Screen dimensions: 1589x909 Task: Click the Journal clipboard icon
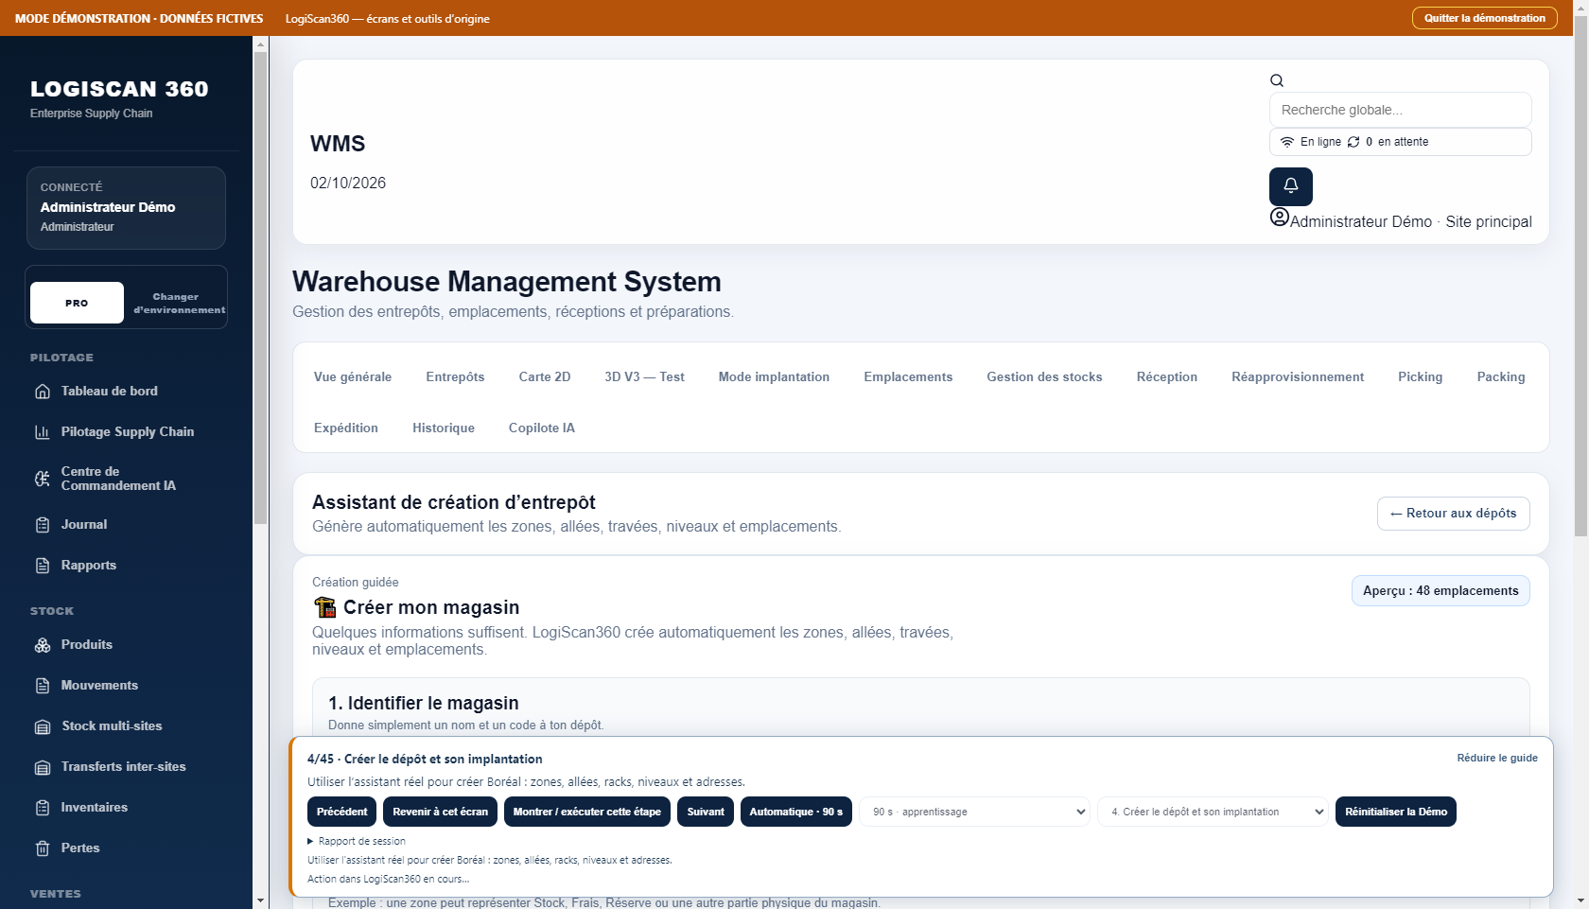43,525
